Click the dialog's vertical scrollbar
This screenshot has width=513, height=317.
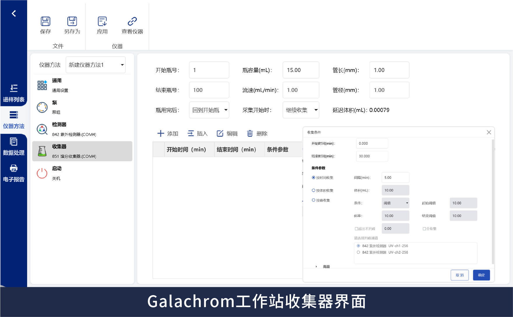(493, 201)
